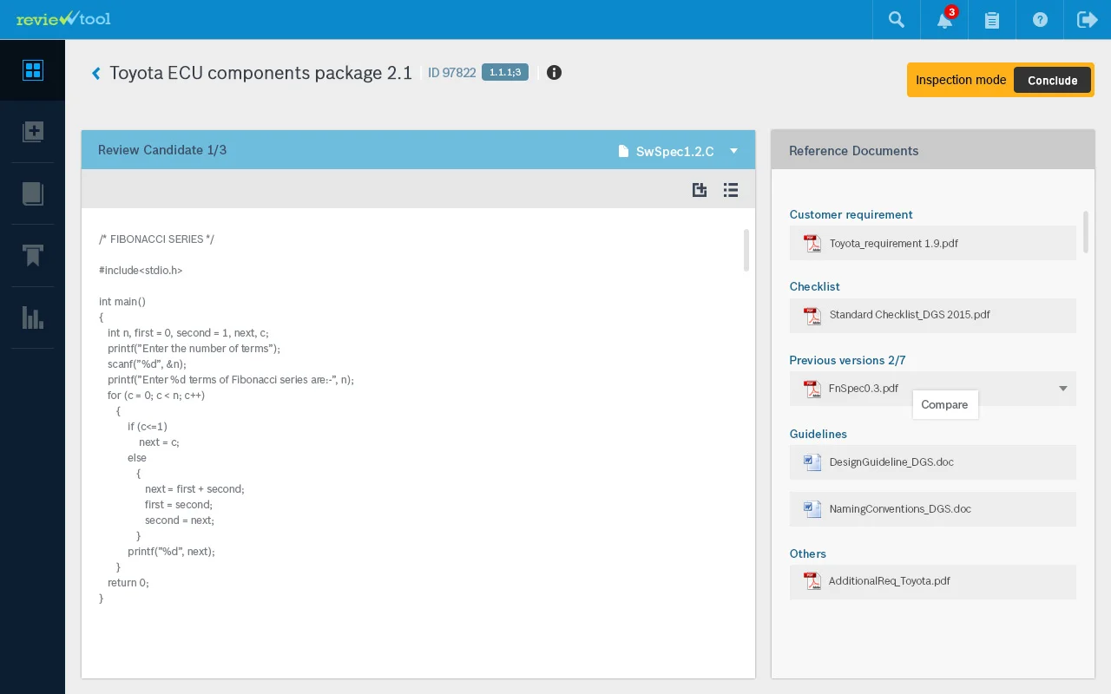Open AdditionalReq_Toyota.pdf document
Screen dimensions: 1111x694
coord(933,581)
